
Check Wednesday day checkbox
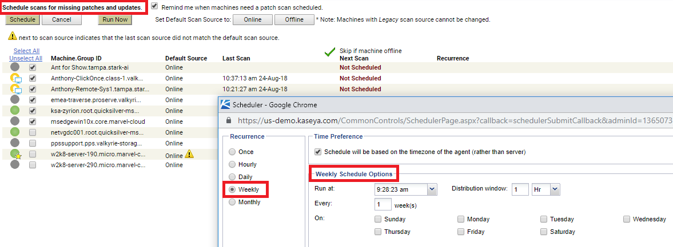[627, 219]
